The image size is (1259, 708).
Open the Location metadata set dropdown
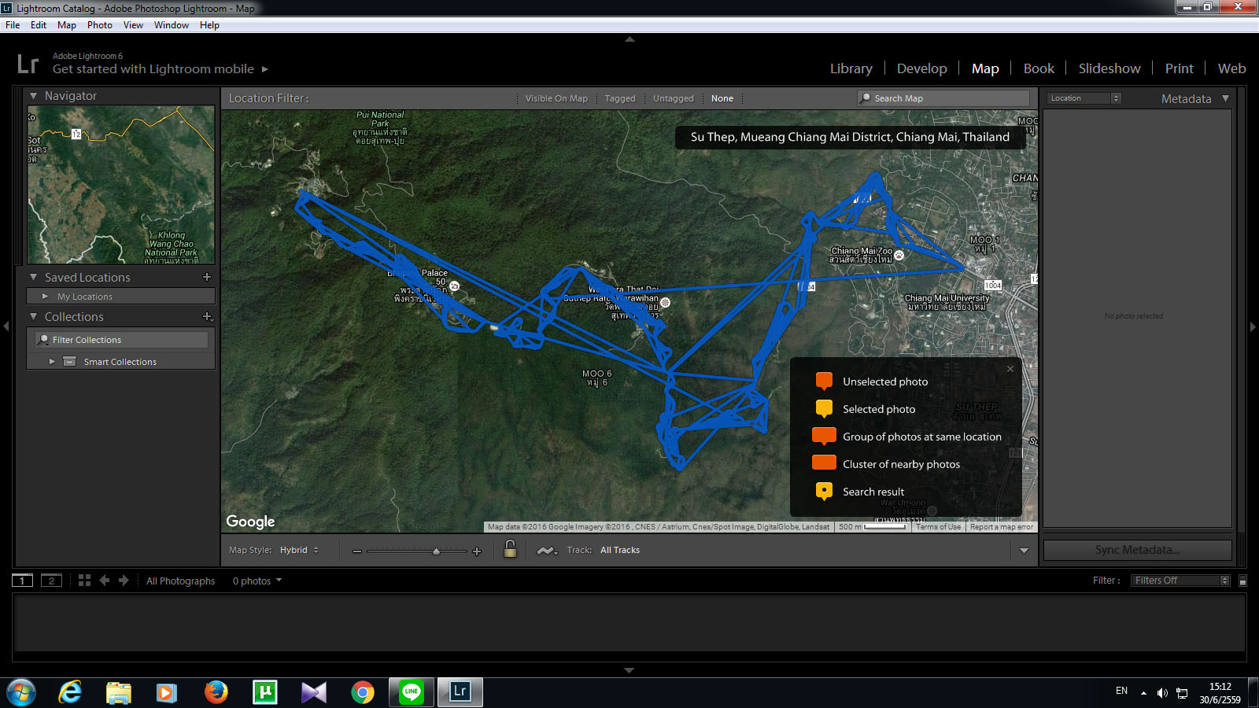pos(1084,98)
